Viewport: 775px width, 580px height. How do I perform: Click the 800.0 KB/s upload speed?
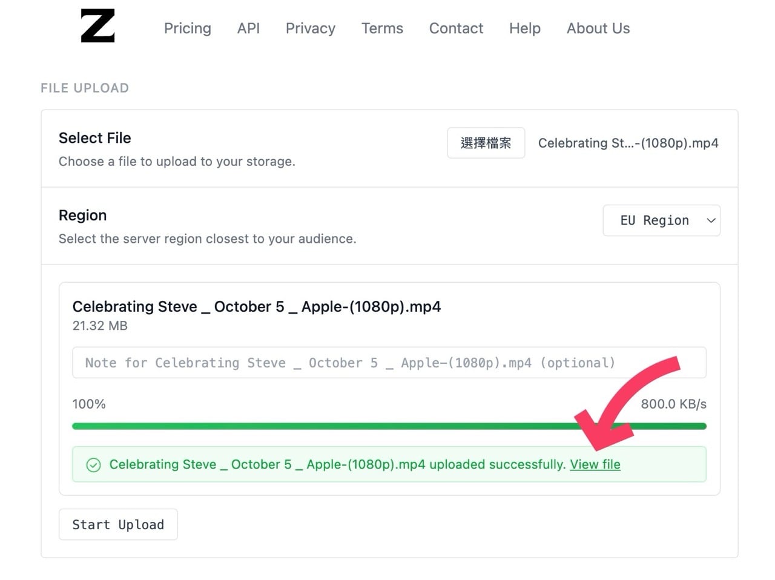pyautogui.click(x=673, y=404)
